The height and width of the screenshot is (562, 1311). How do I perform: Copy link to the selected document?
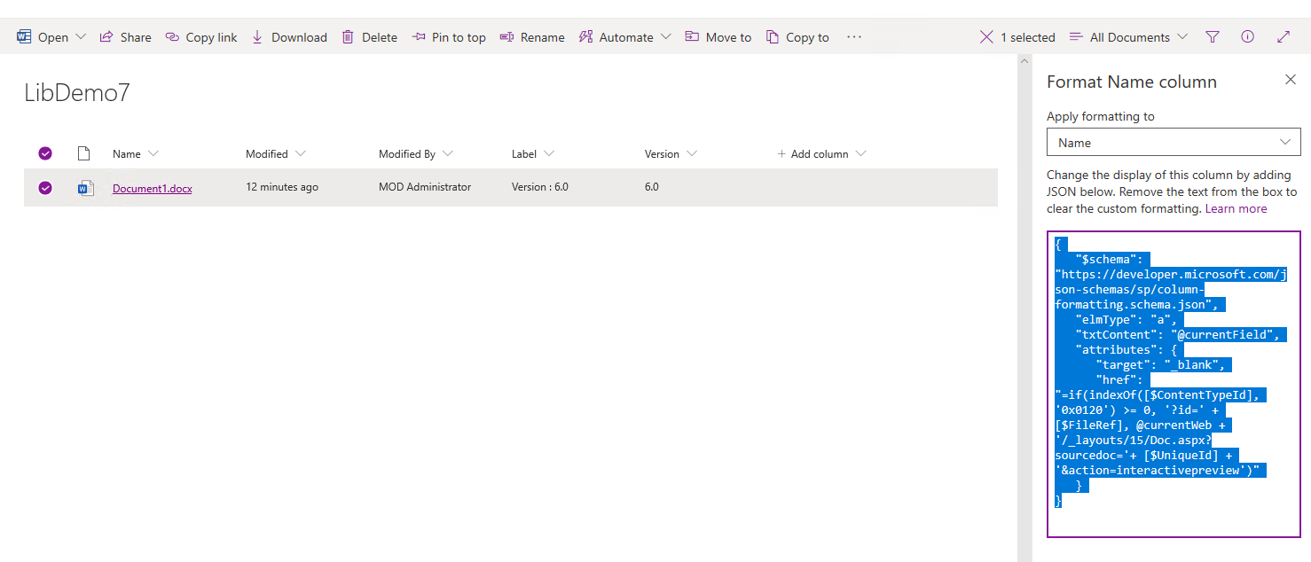click(x=201, y=37)
